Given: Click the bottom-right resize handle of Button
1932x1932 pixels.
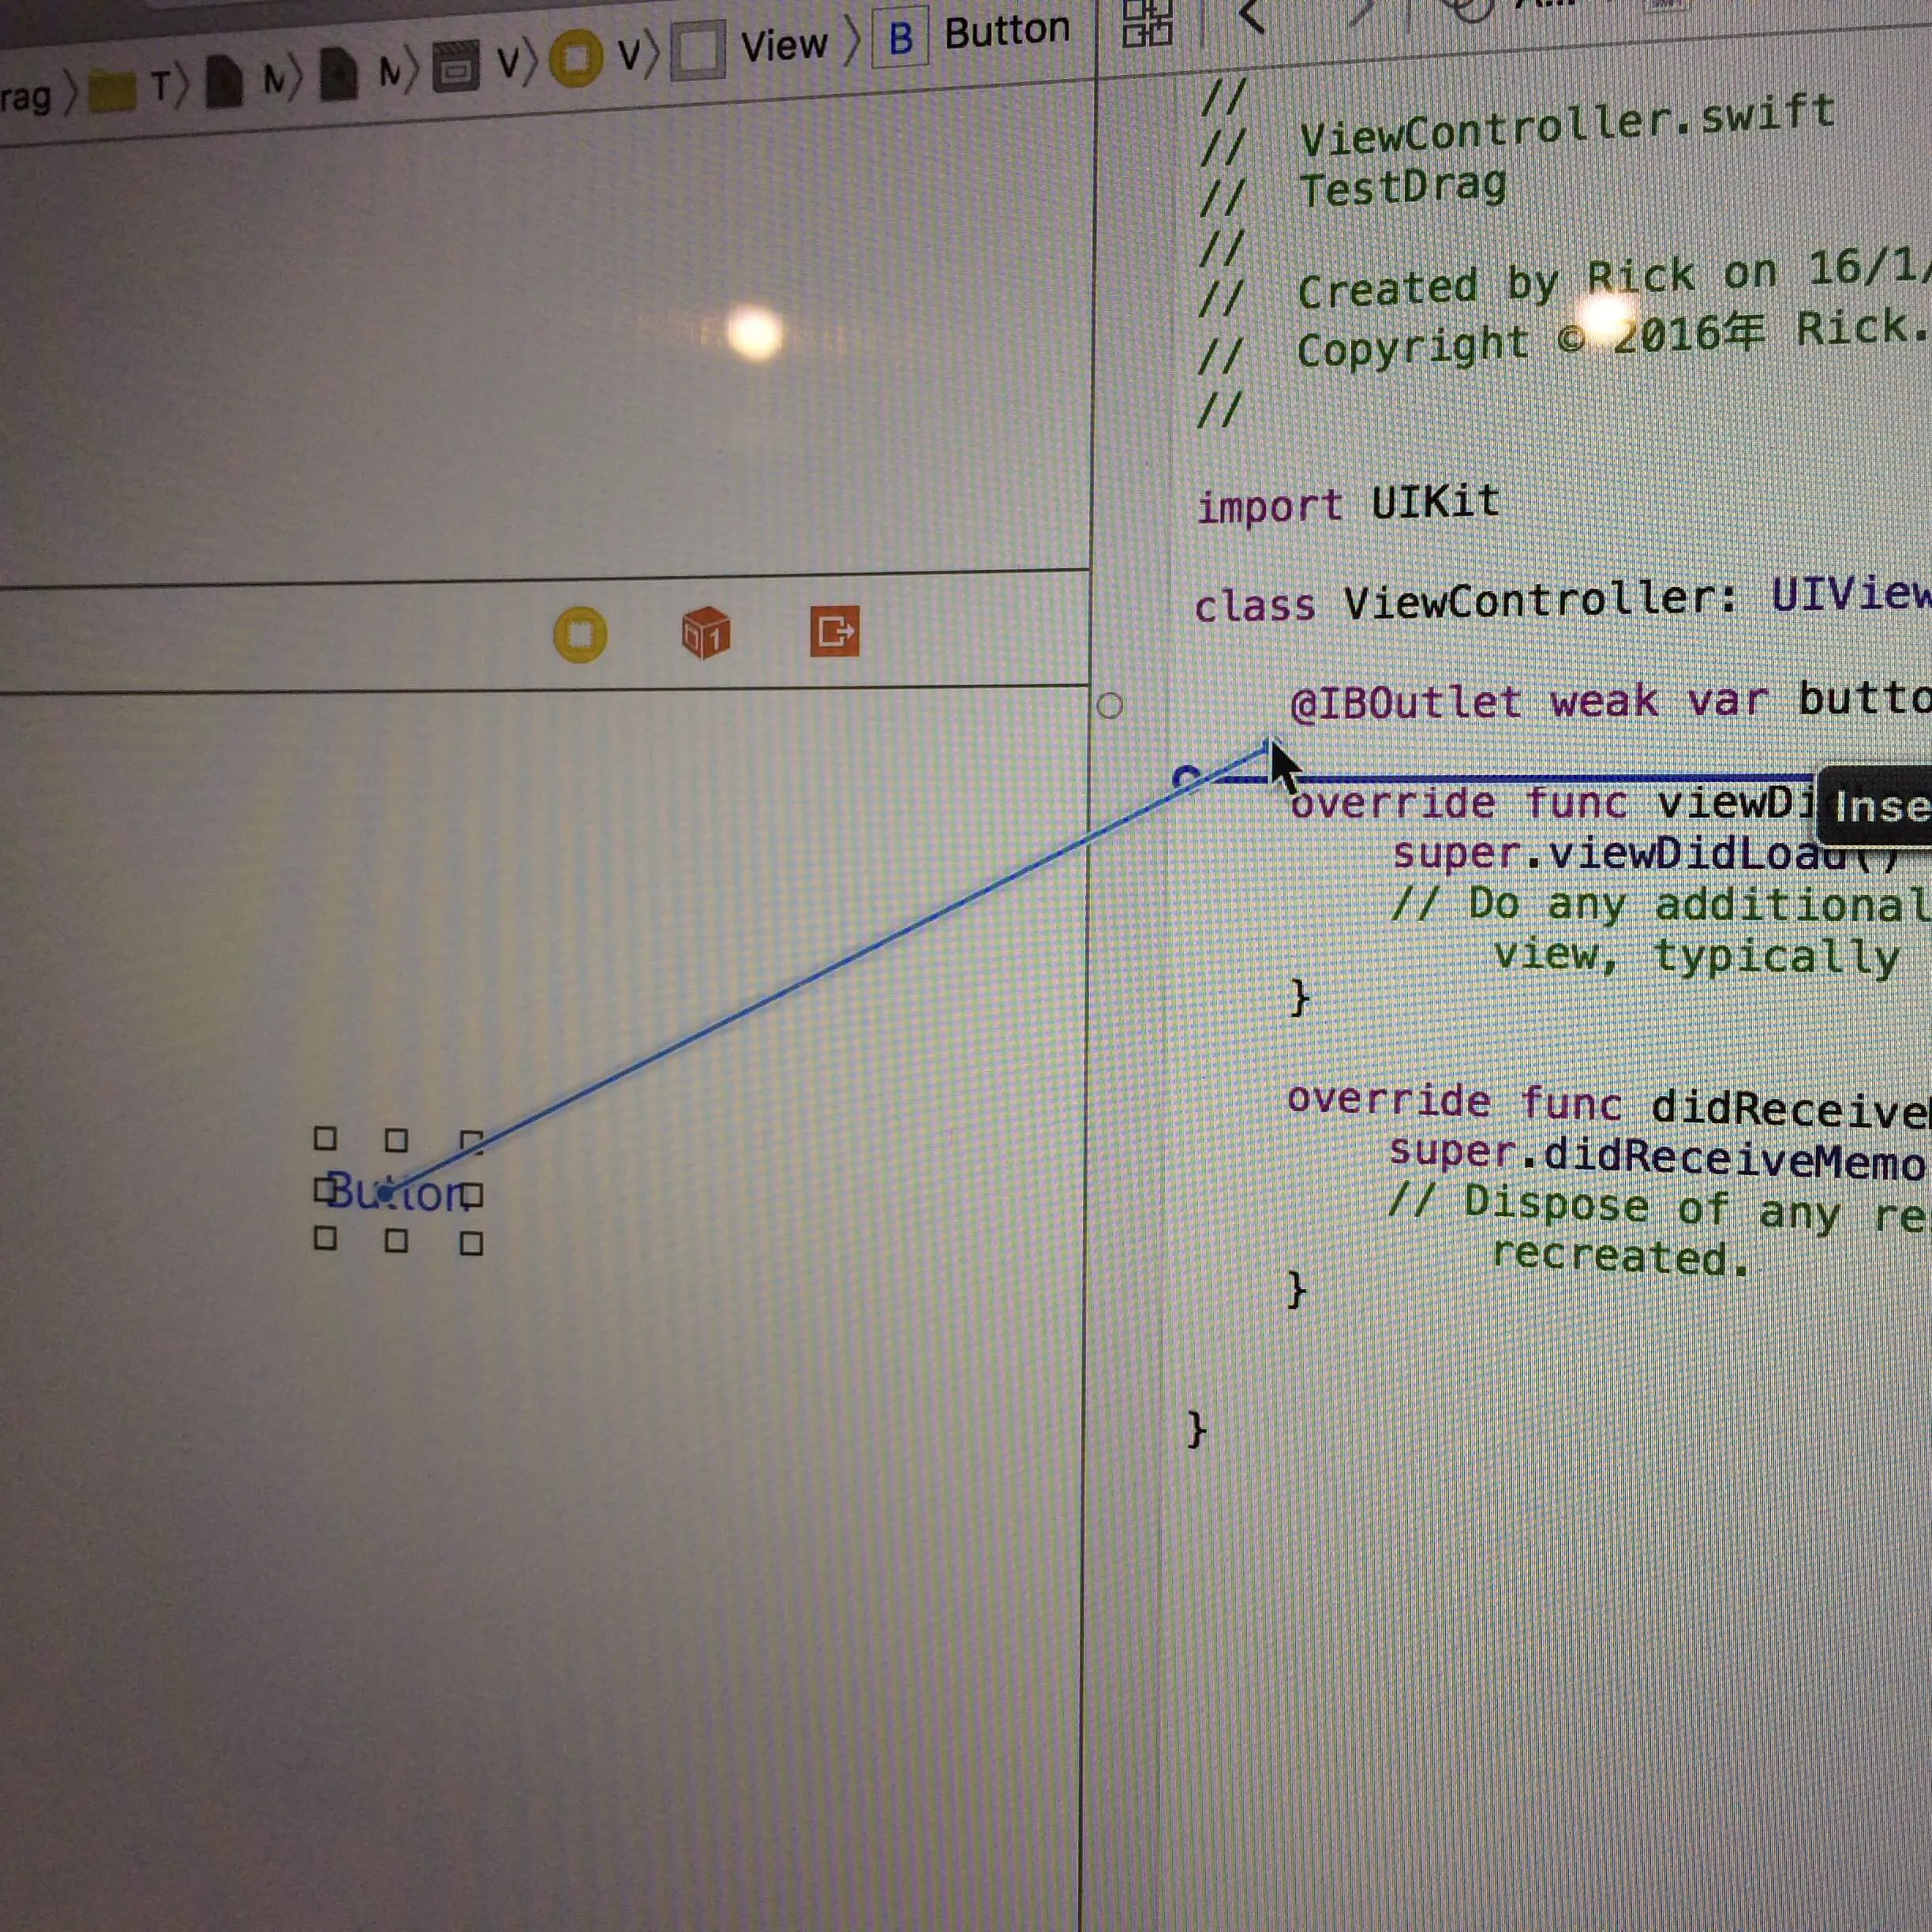Looking at the screenshot, I should (x=471, y=1243).
